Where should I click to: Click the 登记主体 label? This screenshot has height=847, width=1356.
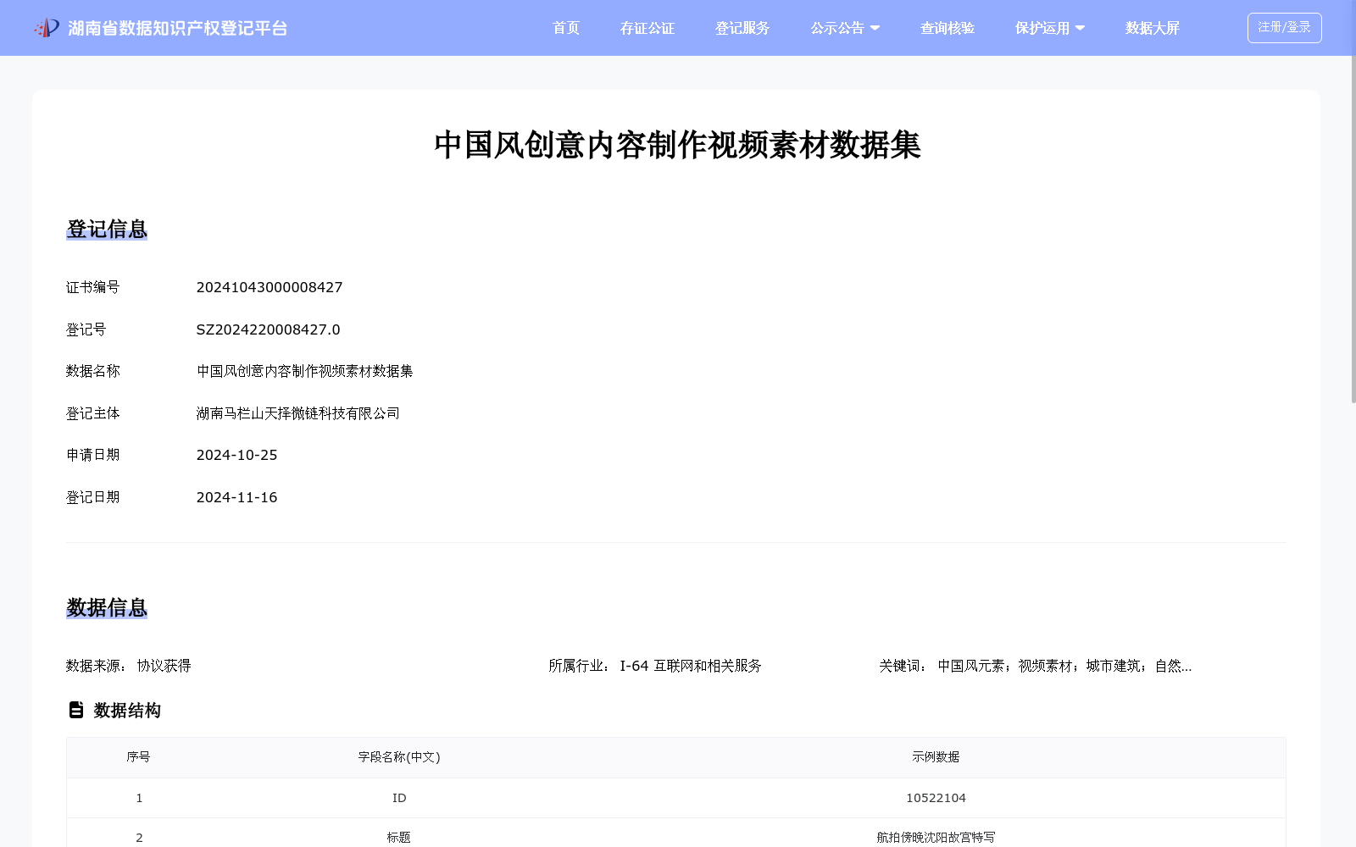tap(93, 413)
